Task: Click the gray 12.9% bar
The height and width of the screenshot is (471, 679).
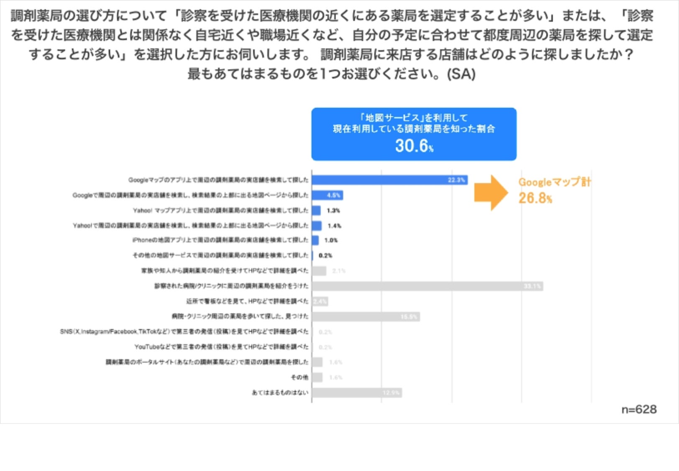Action: 356,393
